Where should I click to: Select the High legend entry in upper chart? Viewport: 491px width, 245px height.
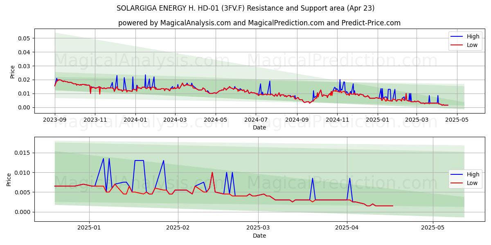pos(466,36)
